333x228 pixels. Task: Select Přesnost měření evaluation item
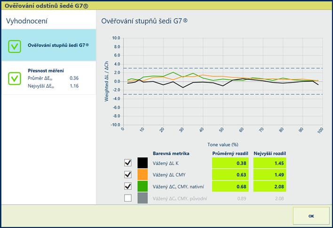click(x=49, y=78)
